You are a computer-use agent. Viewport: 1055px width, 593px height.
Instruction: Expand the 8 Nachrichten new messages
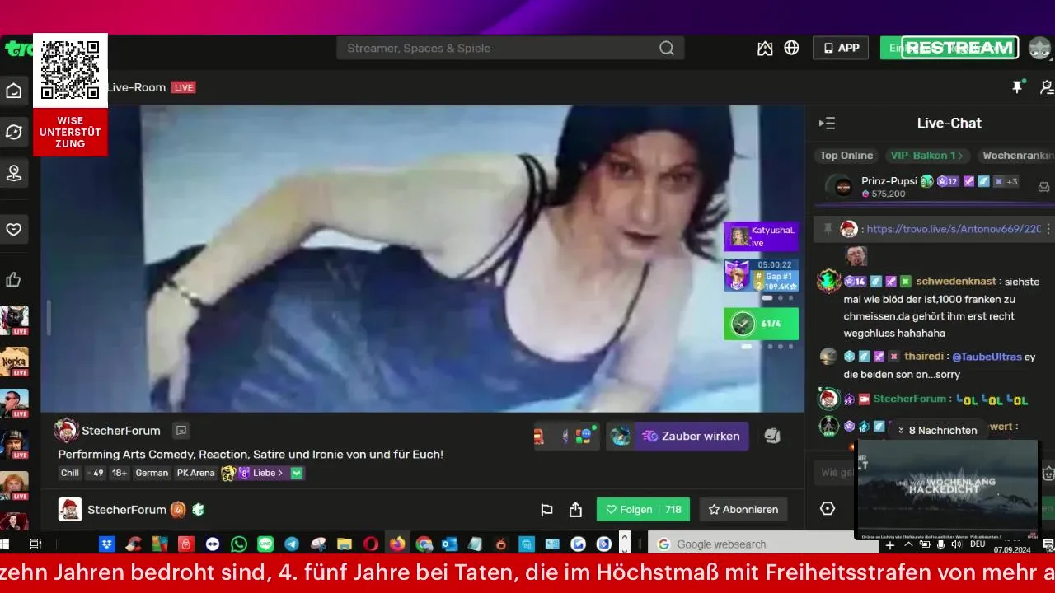[x=936, y=430]
